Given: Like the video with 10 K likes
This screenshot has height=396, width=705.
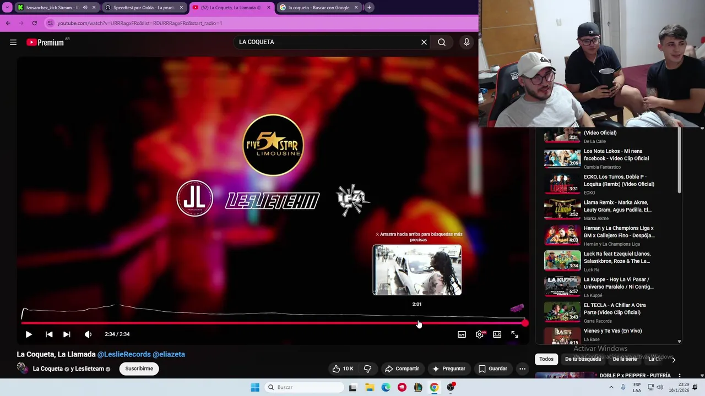Looking at the screenshot, I should tap(343, 369).
